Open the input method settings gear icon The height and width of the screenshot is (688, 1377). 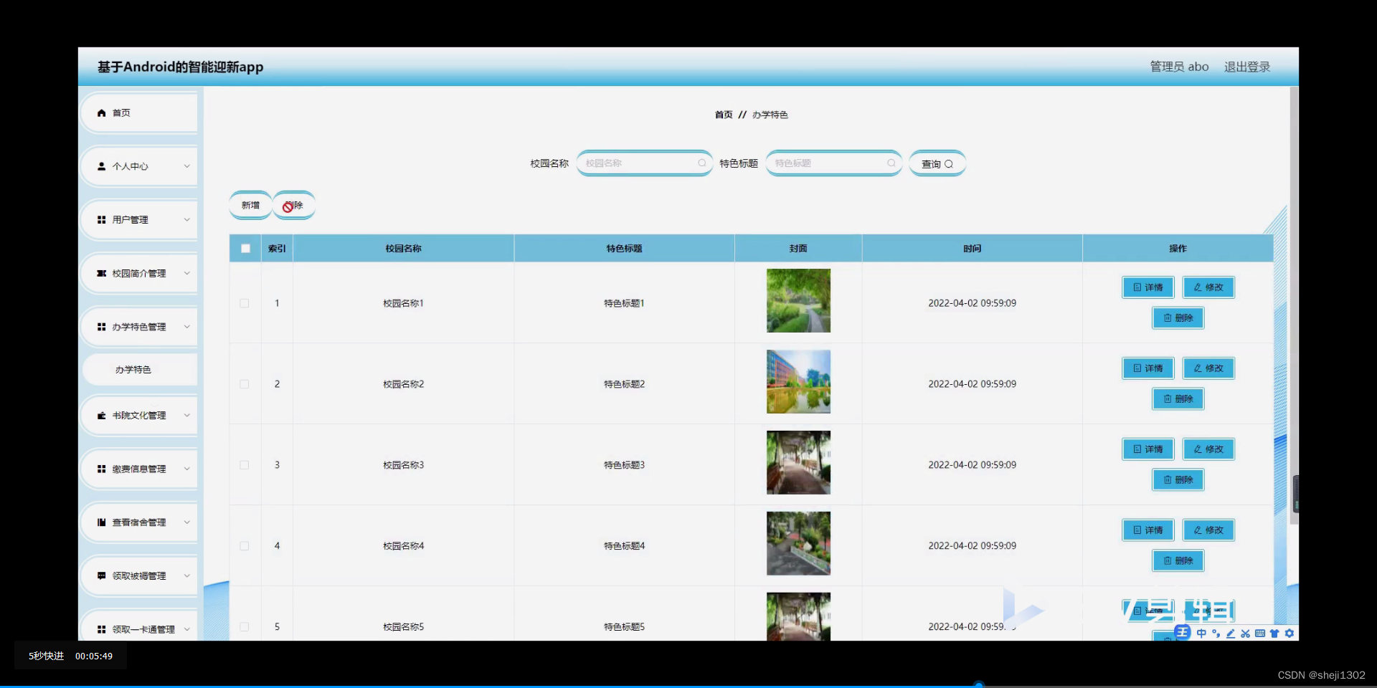[x=1290, y=634]
